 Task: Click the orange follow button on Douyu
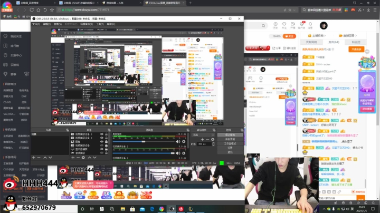289,36
